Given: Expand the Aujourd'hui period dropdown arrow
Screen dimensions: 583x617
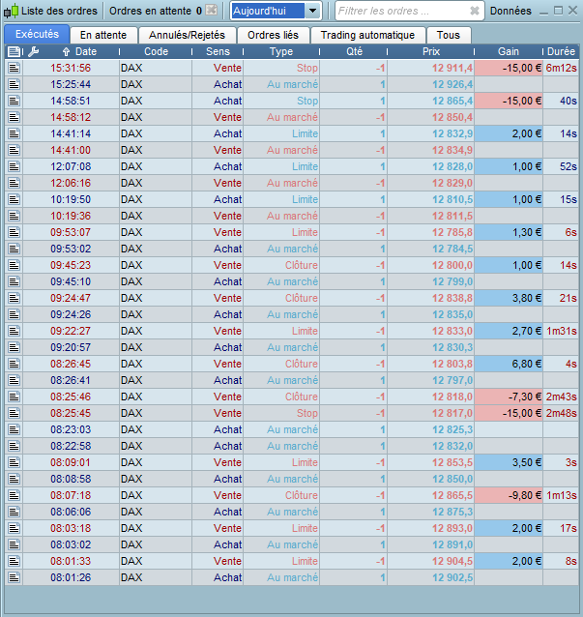Looking at the screenshot, I should click(312, 11).
